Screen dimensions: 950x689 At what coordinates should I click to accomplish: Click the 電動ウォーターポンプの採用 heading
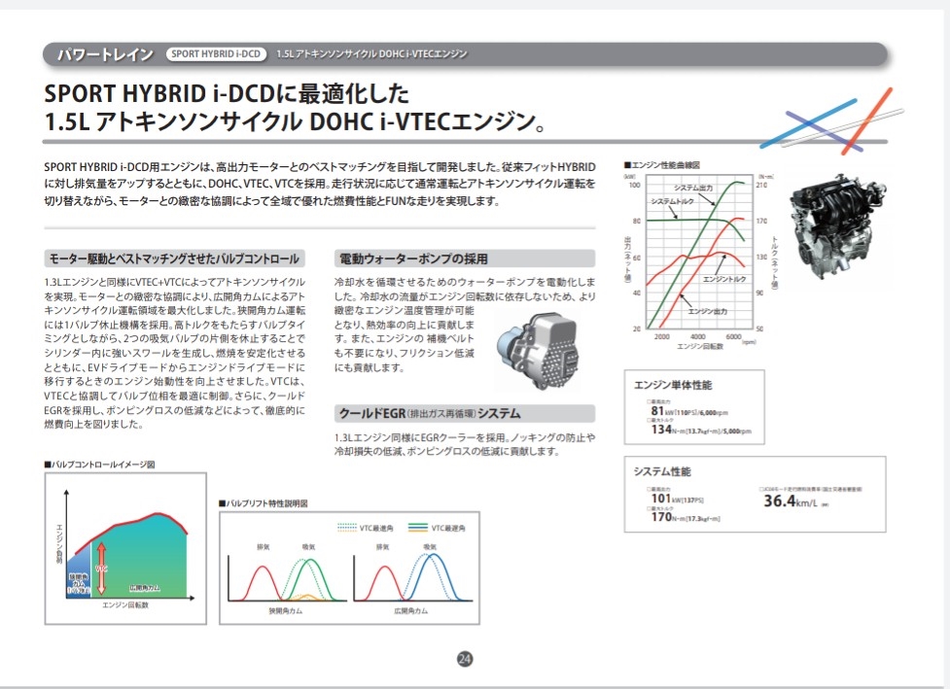[465, 259]
